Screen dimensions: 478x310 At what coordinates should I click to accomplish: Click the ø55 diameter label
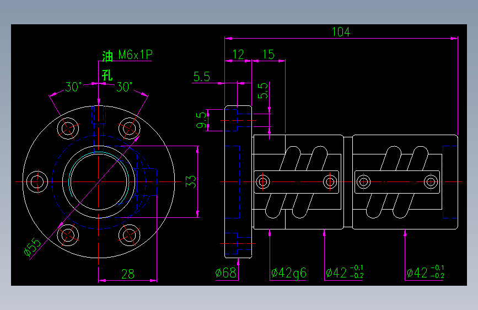coord(33,247)
